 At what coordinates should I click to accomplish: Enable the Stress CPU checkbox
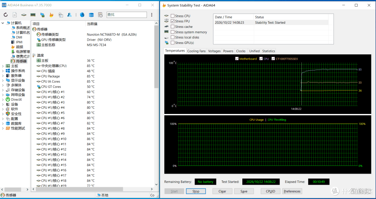pyautogui.click(x=172, y=16)
